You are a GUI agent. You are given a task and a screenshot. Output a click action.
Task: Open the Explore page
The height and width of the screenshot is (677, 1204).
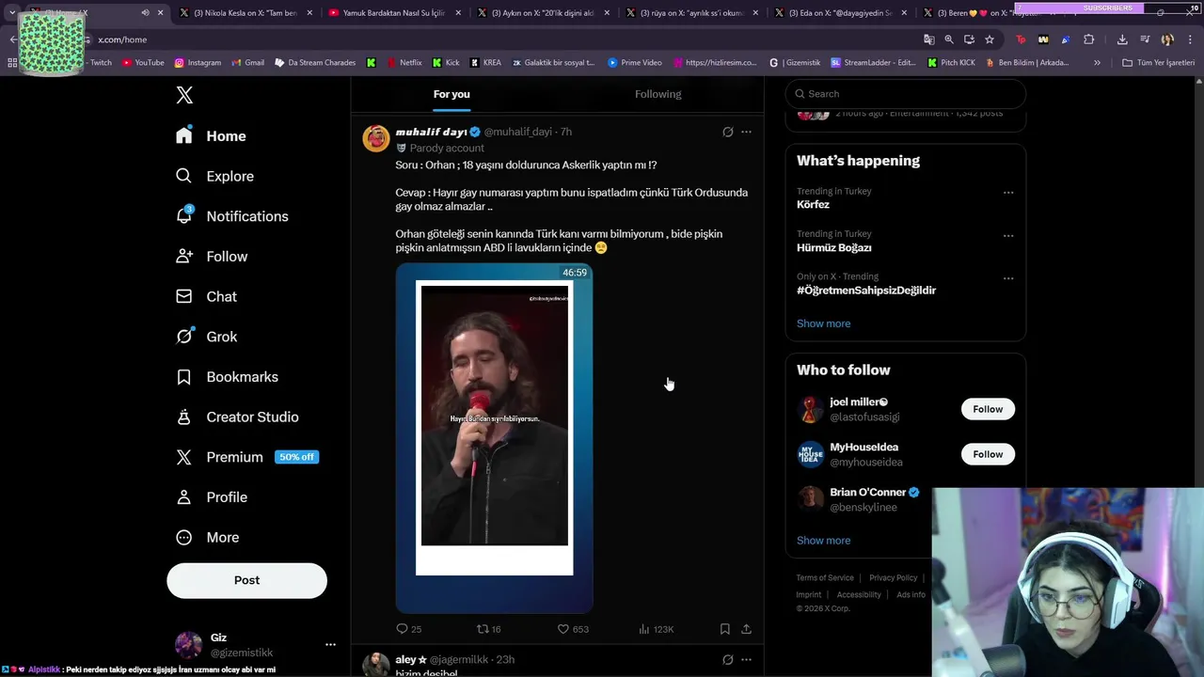click(214, 176)
